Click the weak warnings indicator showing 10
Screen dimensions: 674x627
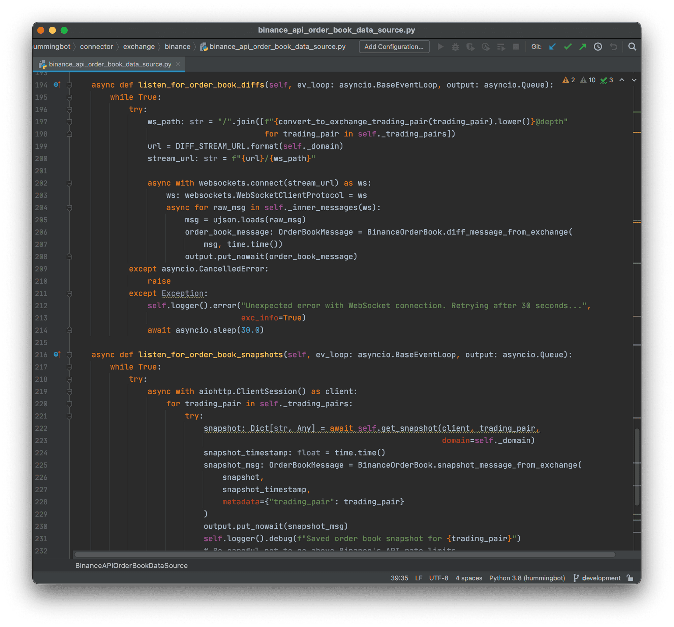pos(587,80)
